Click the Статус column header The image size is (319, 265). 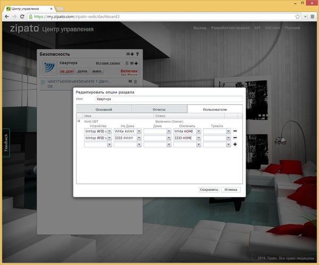click(189, 116)
